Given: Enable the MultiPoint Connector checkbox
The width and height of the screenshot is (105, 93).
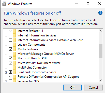Looking at the screenshot, I should click(10, 67).
